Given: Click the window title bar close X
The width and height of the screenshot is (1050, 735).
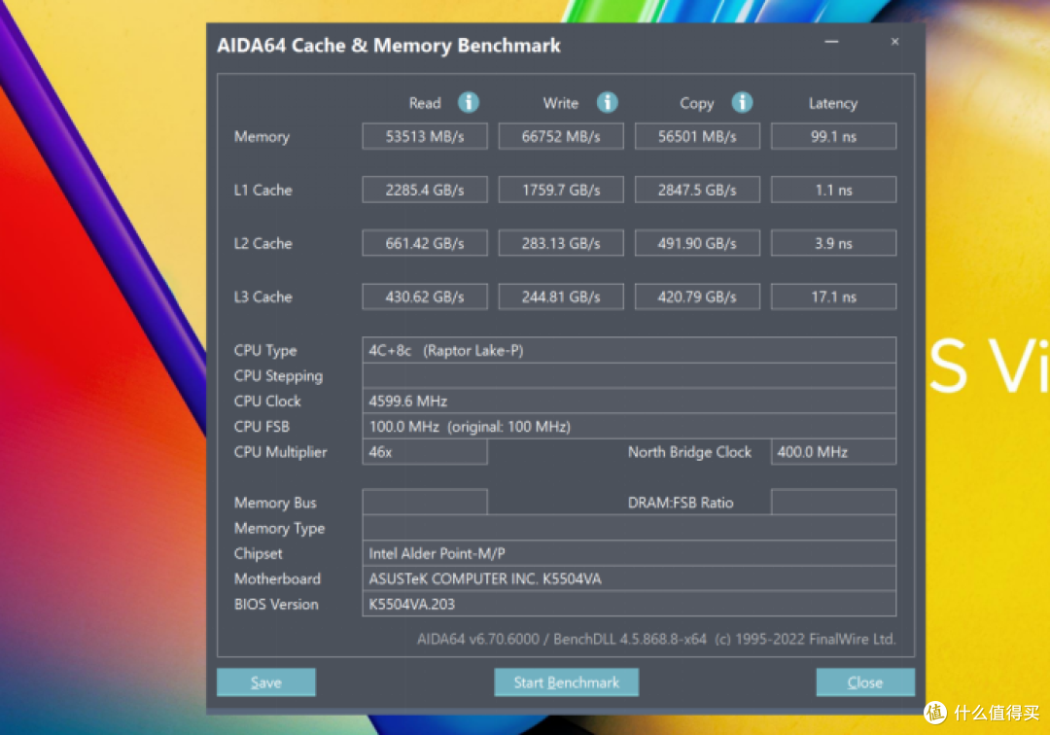Looking at the screenshot, I should (894, 42).
